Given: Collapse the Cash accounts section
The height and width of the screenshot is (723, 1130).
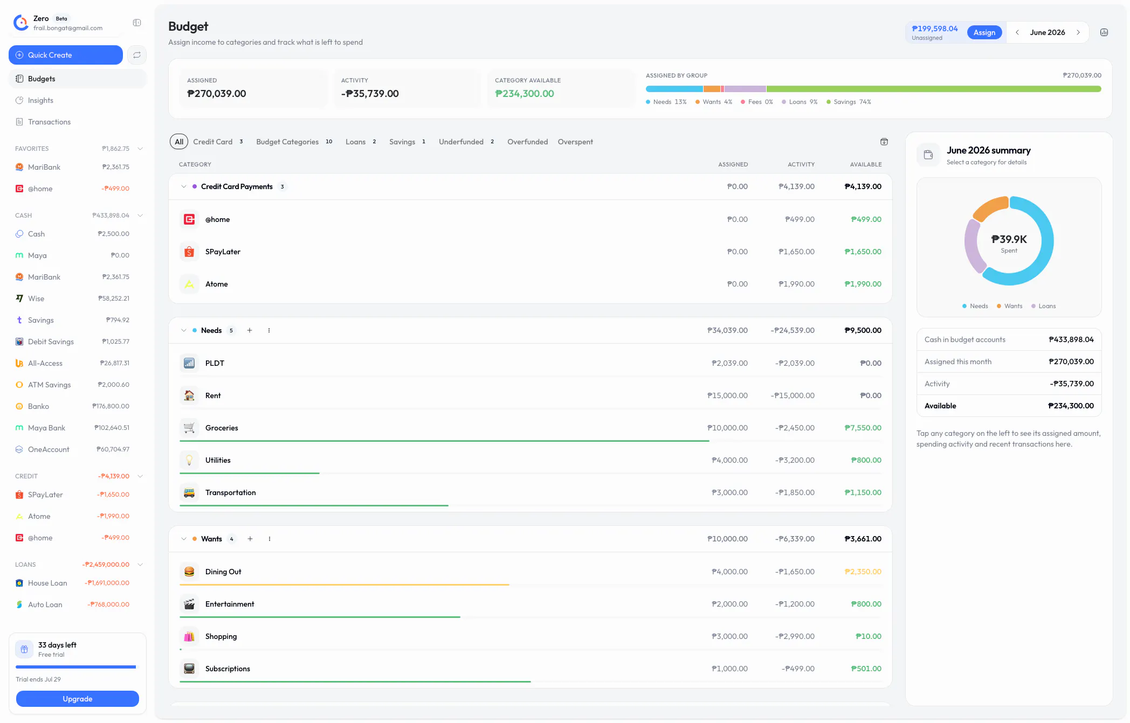Looking at the screenshot, I should click(140, 215).
